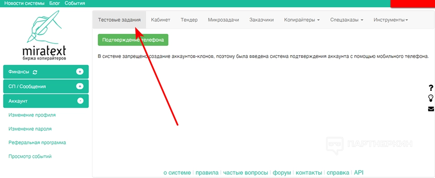This screenshot has width=435, height=178.
Task: Expand Финансы section with plus icon
Action: click(80, 72)
